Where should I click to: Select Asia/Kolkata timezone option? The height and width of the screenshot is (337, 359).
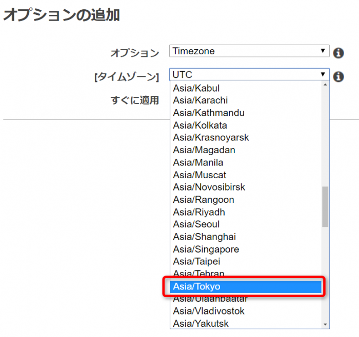tap(246, 125)
